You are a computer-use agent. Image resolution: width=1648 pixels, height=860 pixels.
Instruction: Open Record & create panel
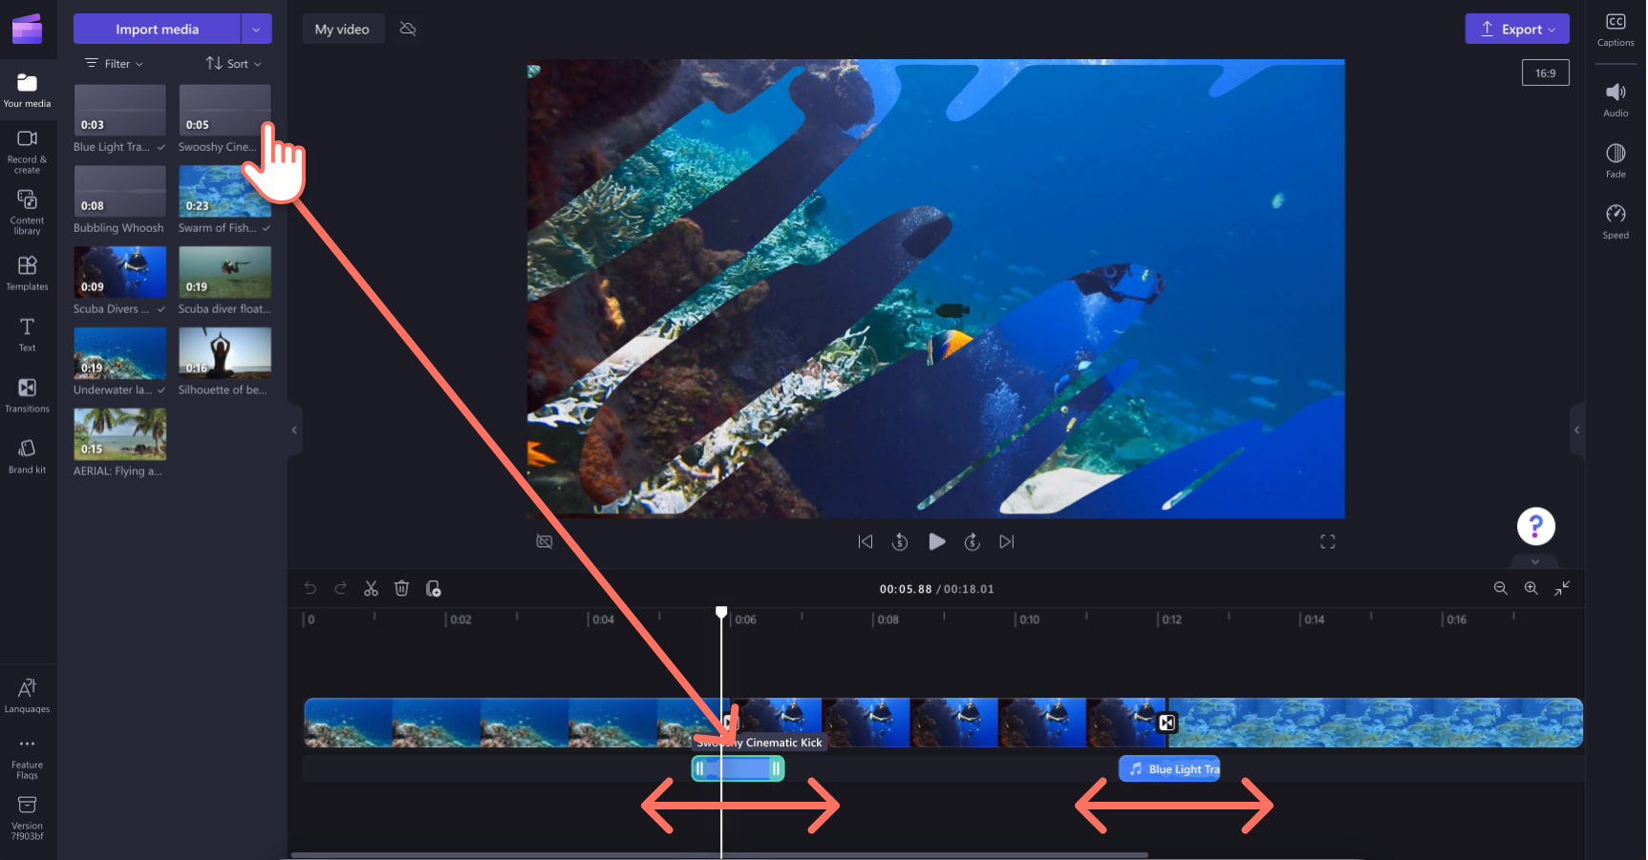[27, 152]
